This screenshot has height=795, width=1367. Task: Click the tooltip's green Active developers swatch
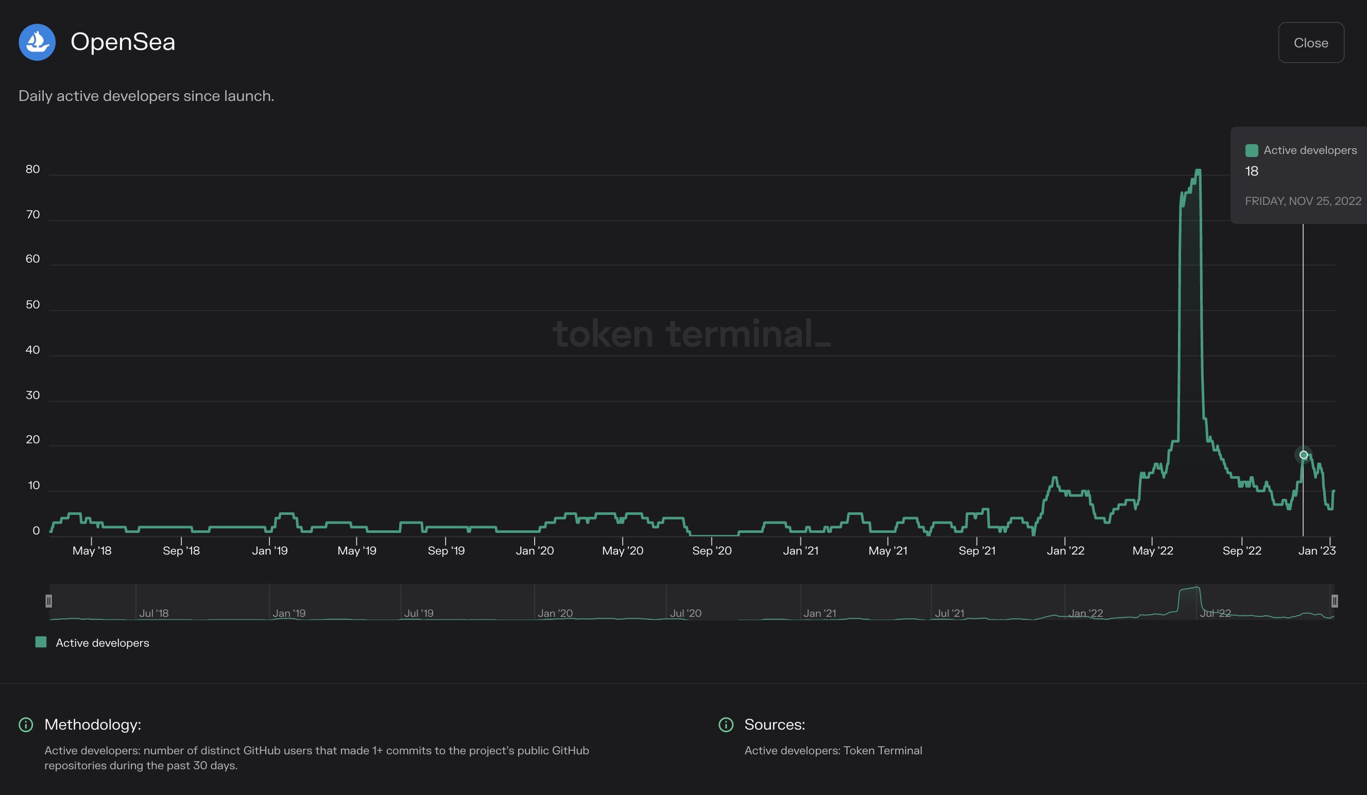[x=1252, y=150]
